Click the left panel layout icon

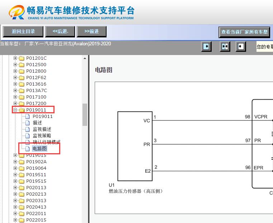pos(206,46)
